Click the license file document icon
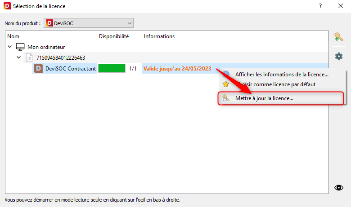The height and width of the screenshot is (207, 351). [29, 57]
